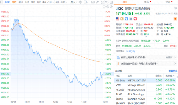The width and height of the screenshot is (178, 105).
Task: Sort by 代码 column header
Action: point(118,76)
